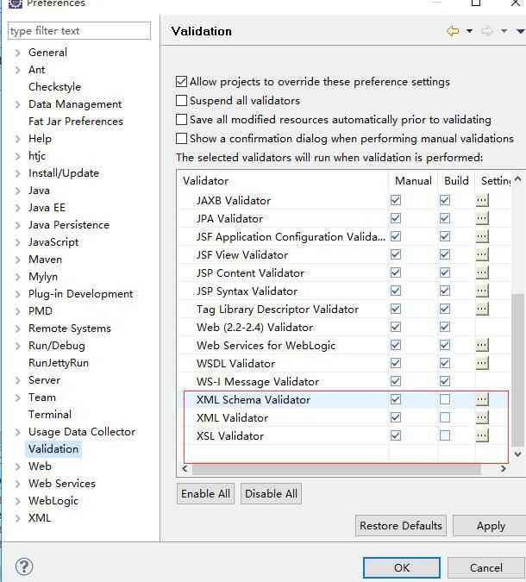Enable Suspend all validators checkbox

[182, 101]
